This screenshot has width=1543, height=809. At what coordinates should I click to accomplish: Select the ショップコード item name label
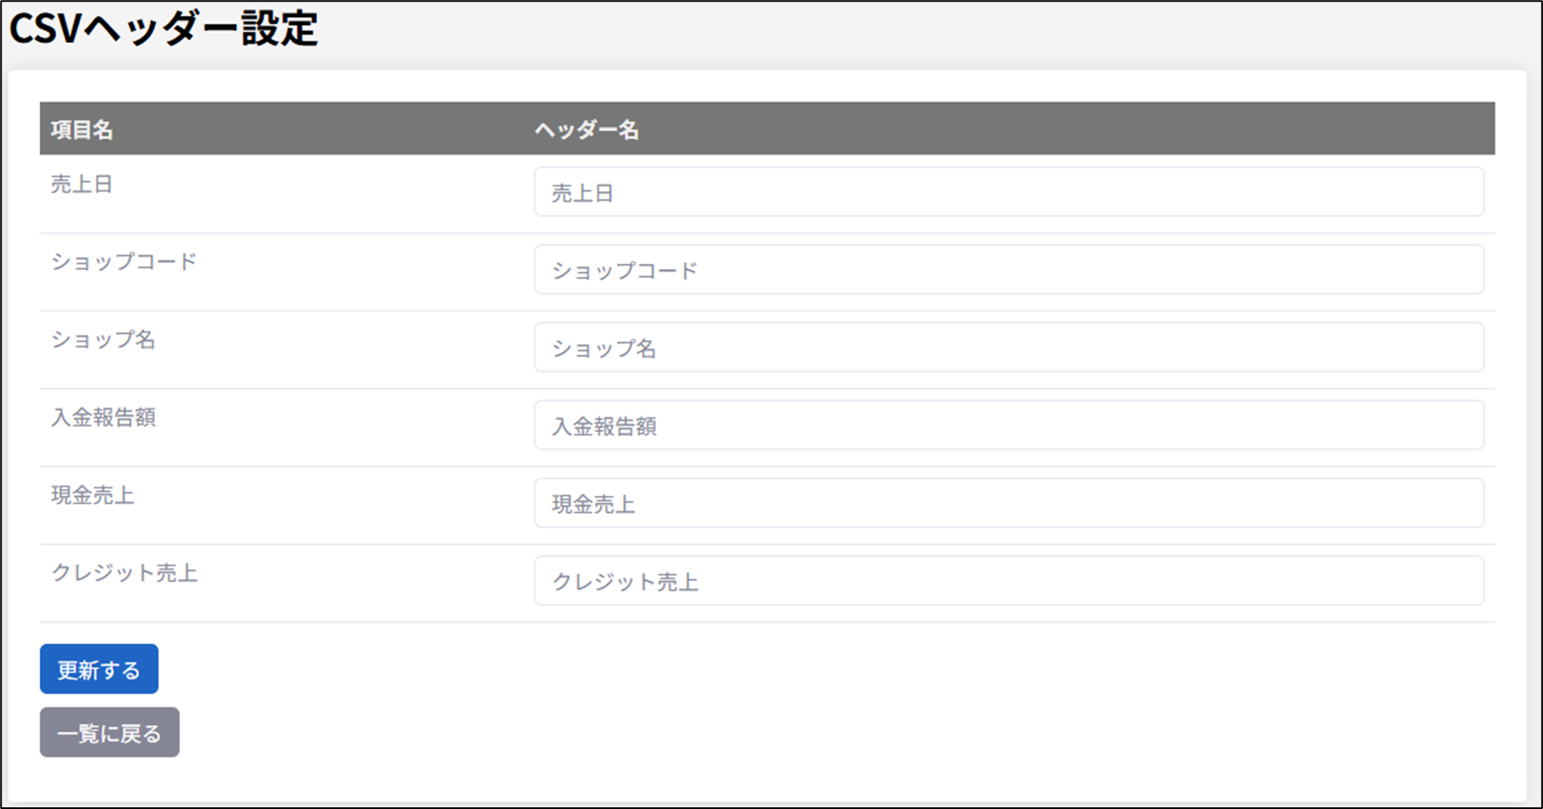[x=124, y=262]
